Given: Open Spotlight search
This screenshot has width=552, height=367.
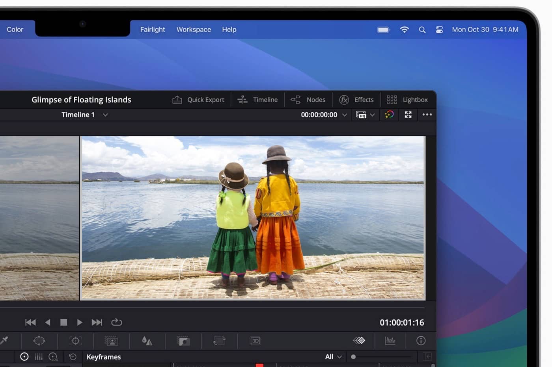Looking at the screenshot, I should click(422, 30).
